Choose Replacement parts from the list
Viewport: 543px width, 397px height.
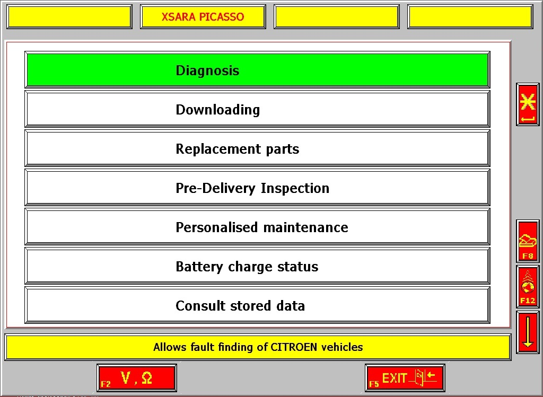coord(257,149)
